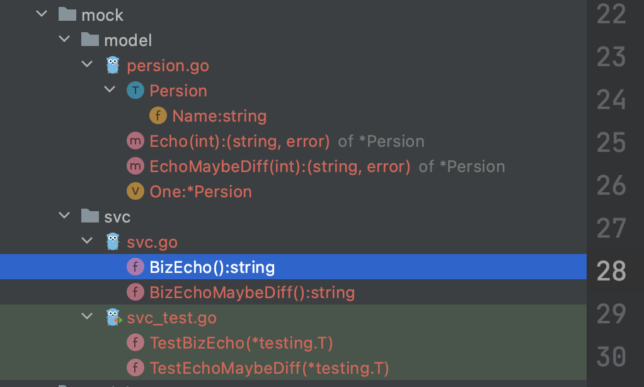Click the function icon beside BizEcho()
The height and width of the screenshot is (387, 644).
[x=135, y=267]
